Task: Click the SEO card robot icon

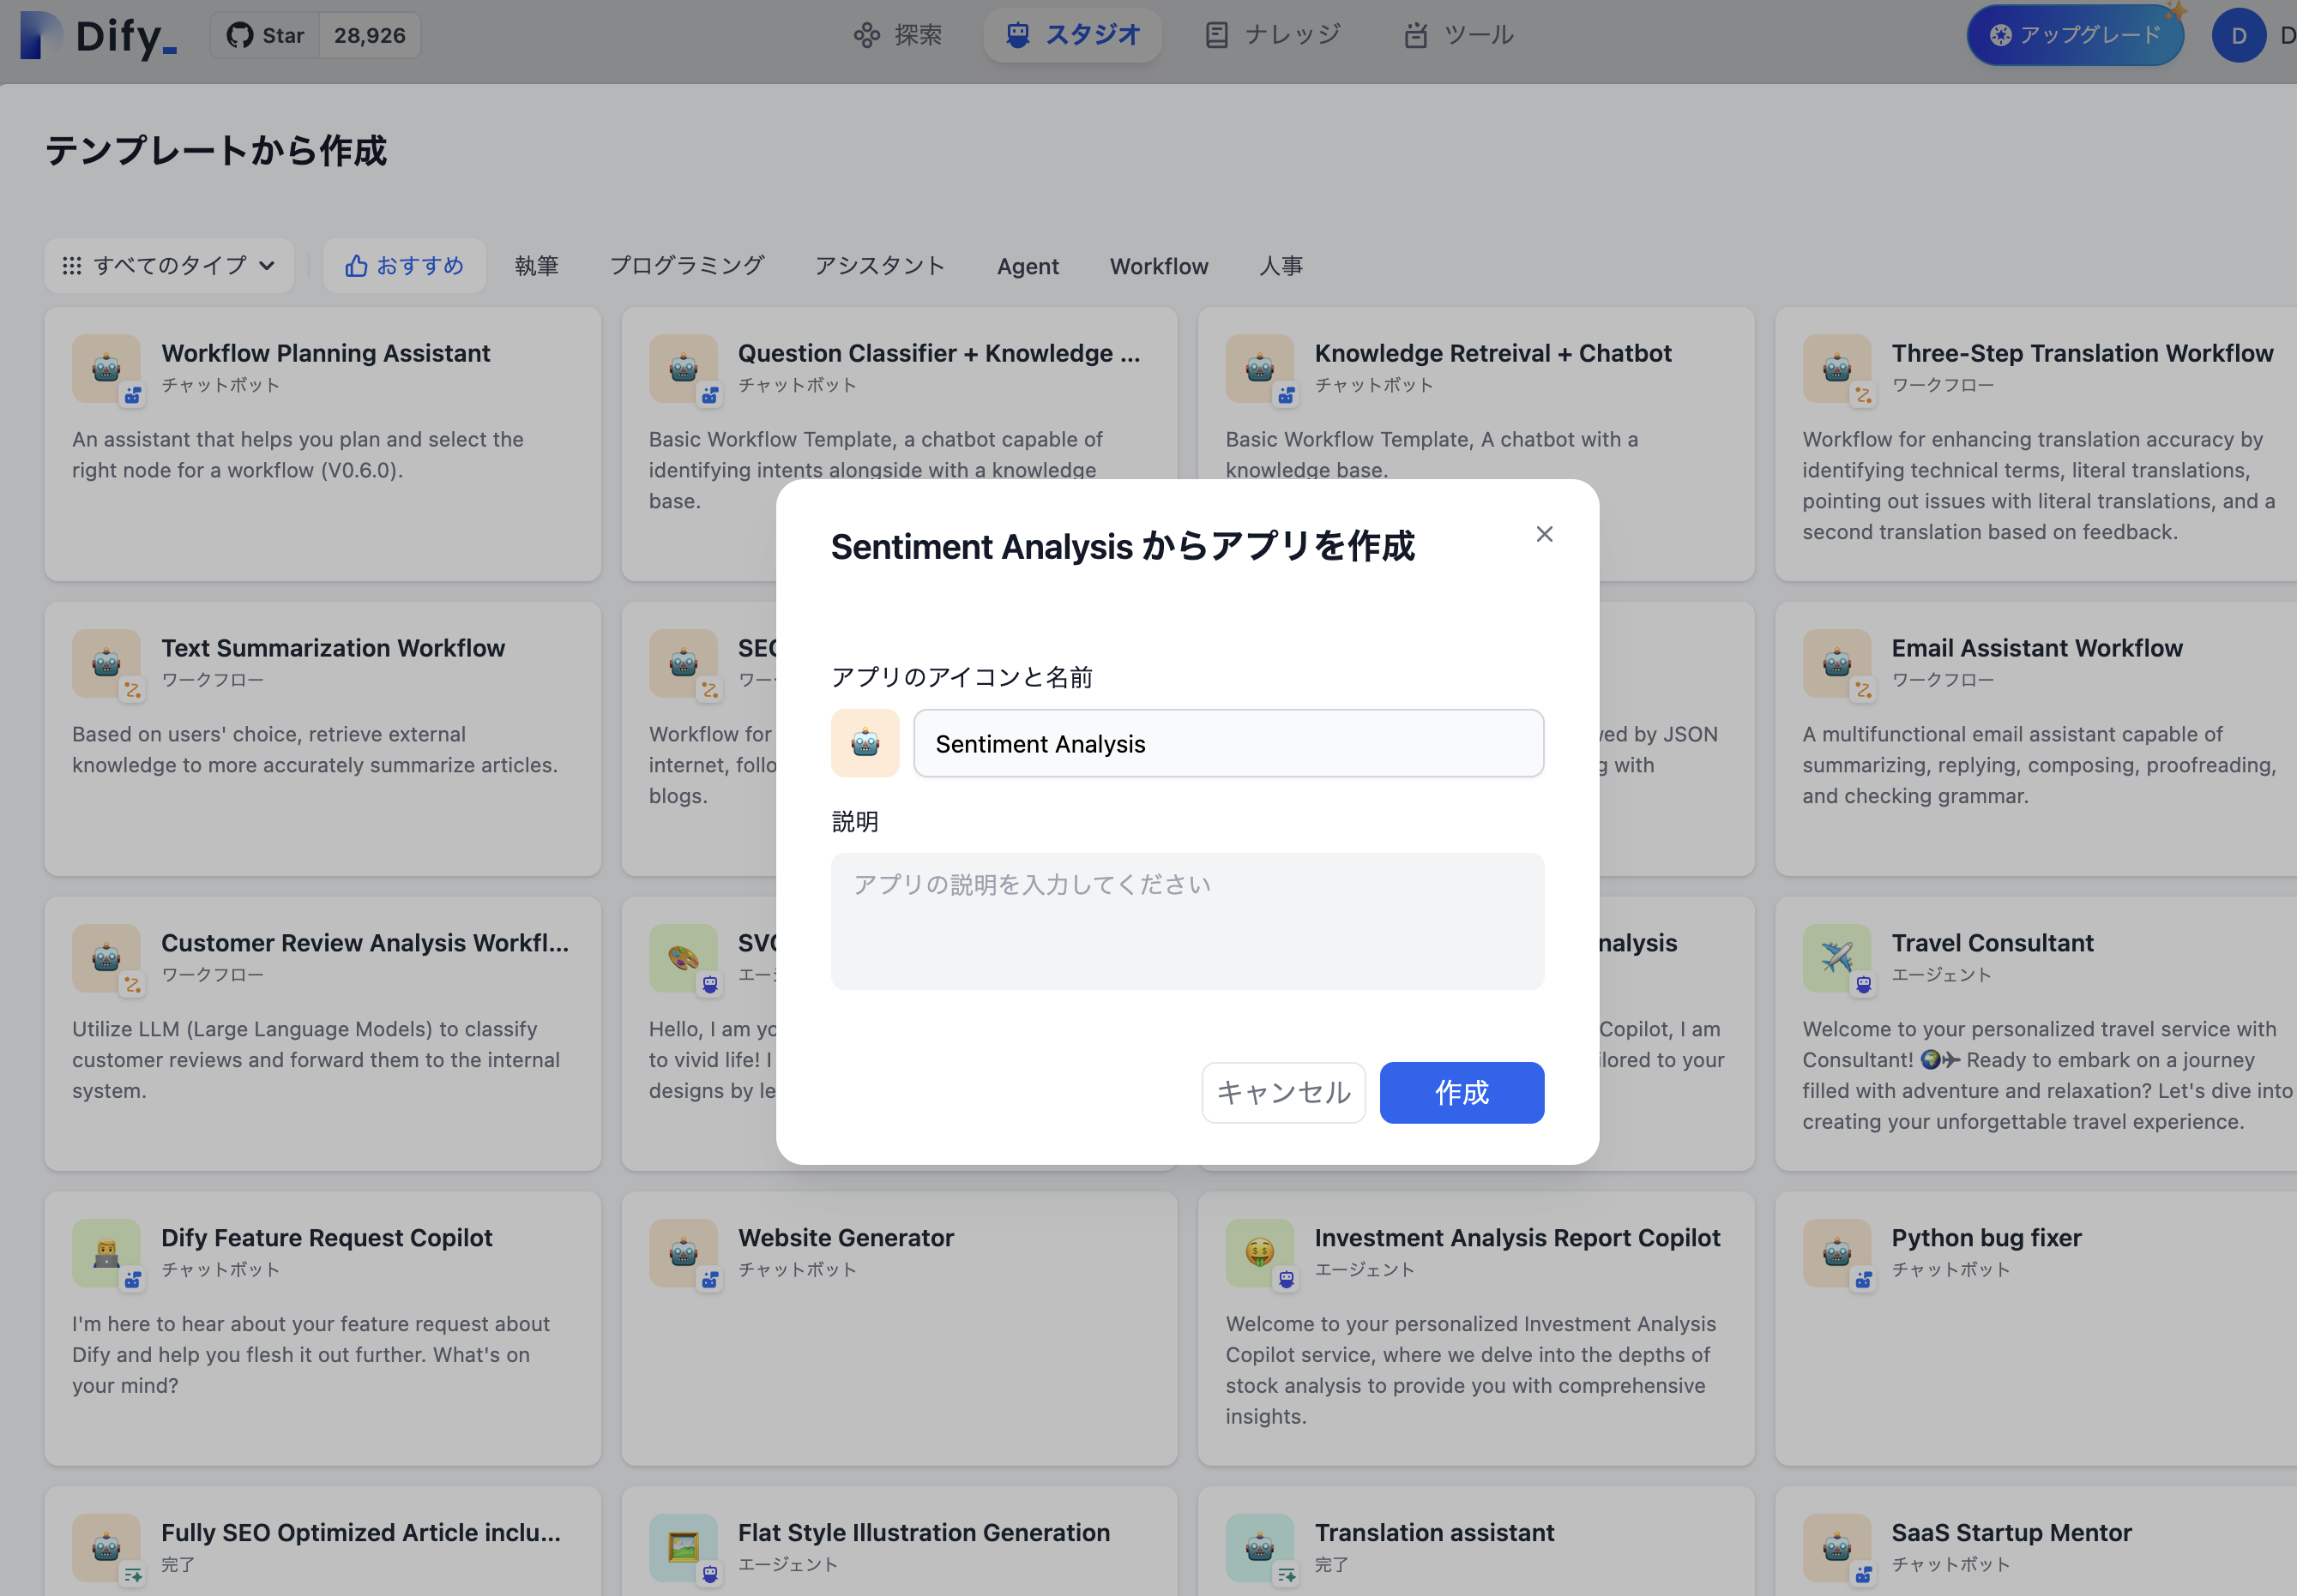Action: click(x=684, y=663)
